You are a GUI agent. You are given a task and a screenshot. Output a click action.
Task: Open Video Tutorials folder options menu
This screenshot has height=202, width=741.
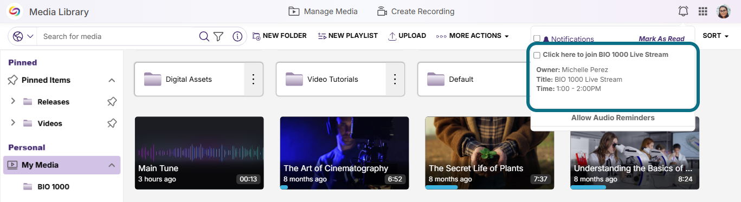pyautogui.click(x=395, y=79)
